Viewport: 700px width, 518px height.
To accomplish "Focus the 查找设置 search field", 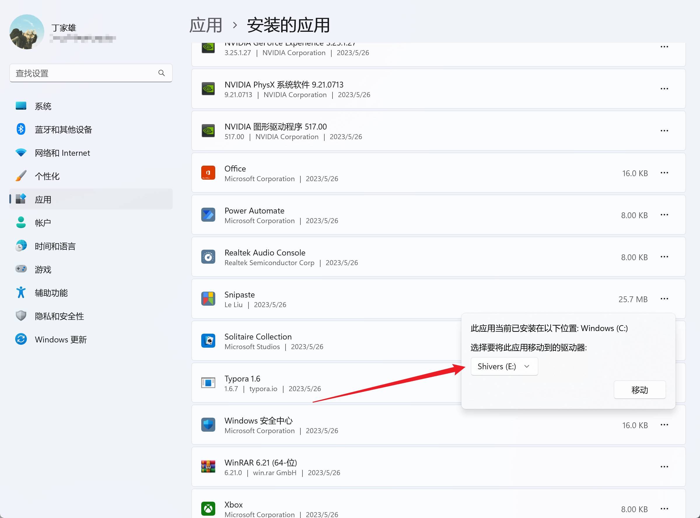I will coord(91,73).
